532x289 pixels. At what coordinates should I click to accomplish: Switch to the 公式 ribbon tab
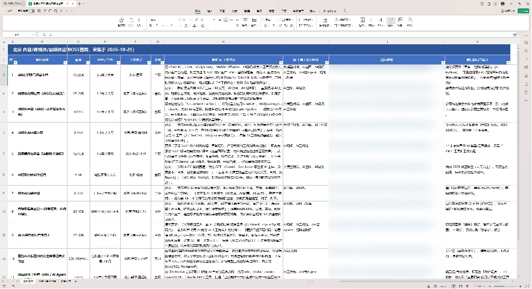click(x=234, y=11)
